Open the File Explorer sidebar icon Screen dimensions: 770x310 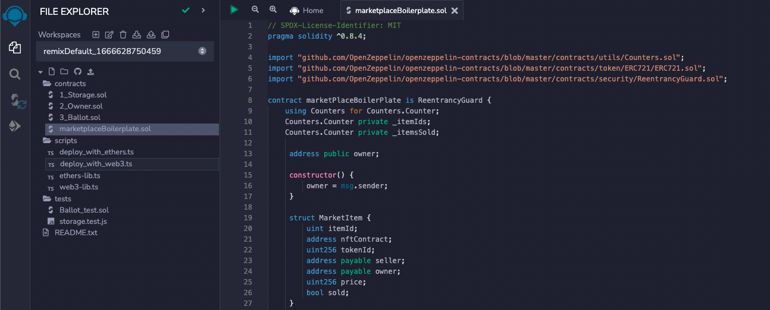[x=15, y=47]
